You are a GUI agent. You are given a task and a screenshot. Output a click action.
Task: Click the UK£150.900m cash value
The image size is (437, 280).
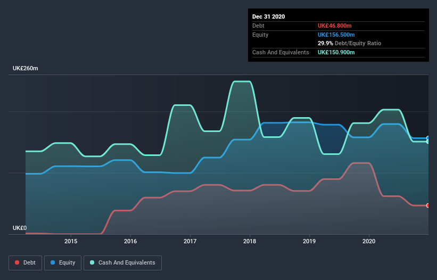coord(336,52)
